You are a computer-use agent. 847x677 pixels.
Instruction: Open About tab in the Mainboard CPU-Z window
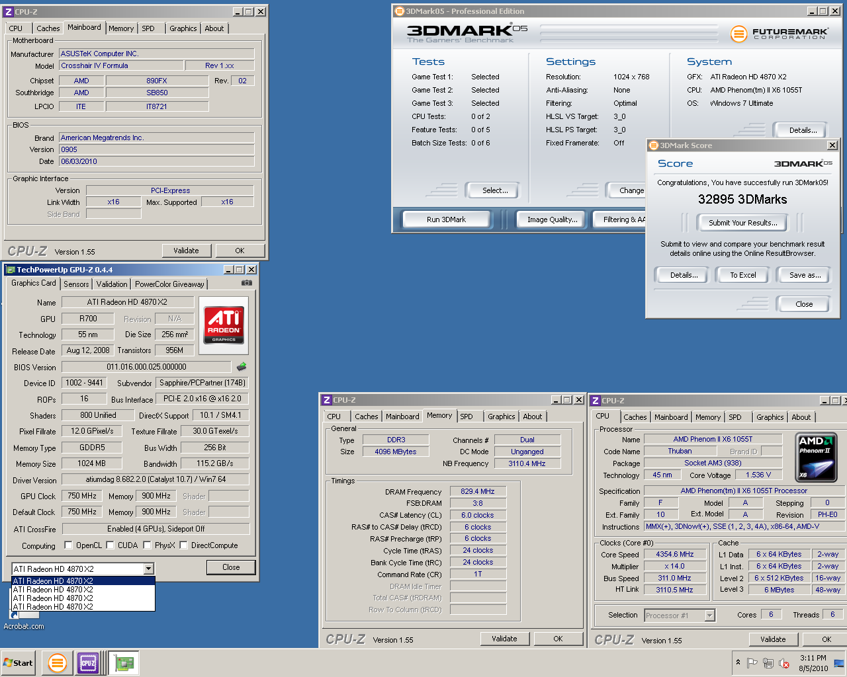point(214,28)
